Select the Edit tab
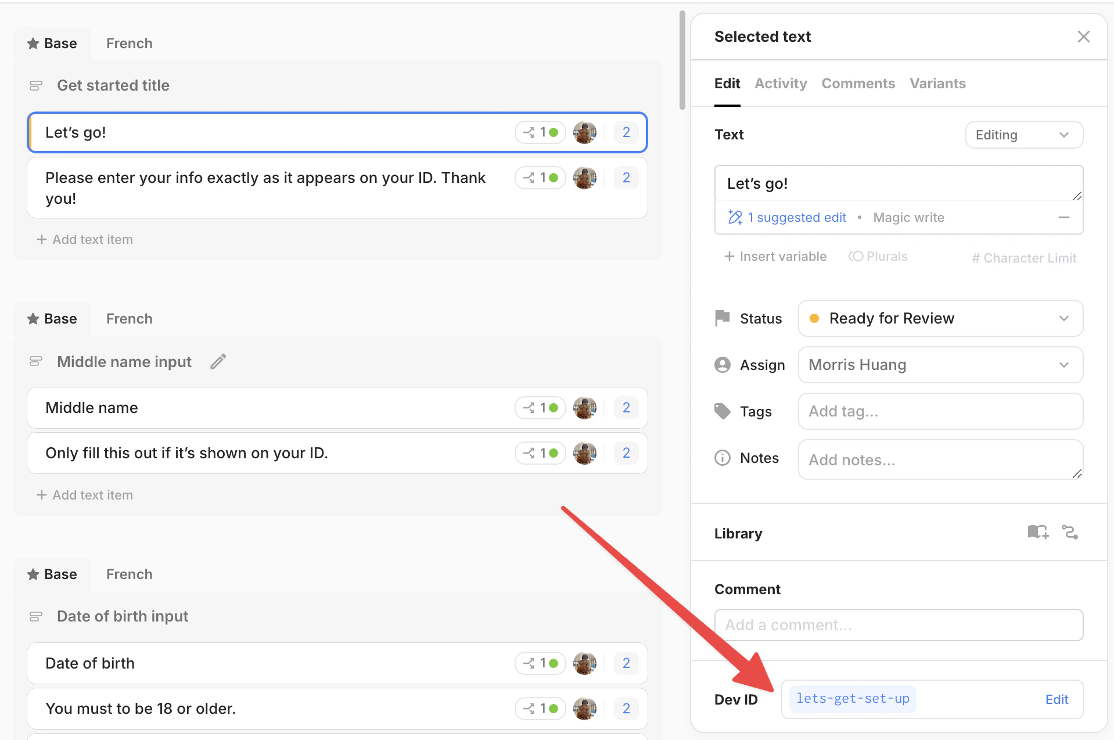The height and width of the screenshot is (740, 1114). (727, 84)
